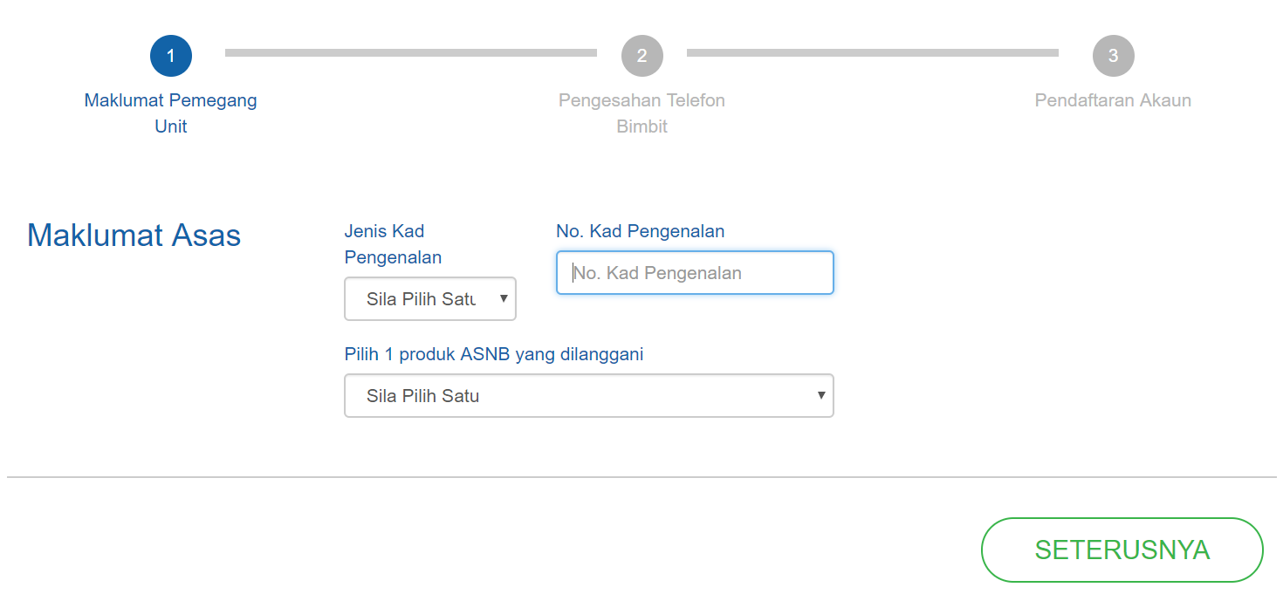
Task: Click the horizontal divider above SETERUSNYA
Action: pyautogui.click(x=641, y=477)
